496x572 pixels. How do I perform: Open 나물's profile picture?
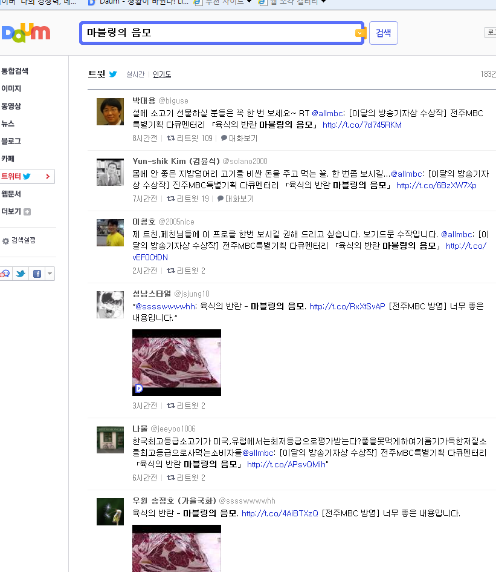point(111,439)
